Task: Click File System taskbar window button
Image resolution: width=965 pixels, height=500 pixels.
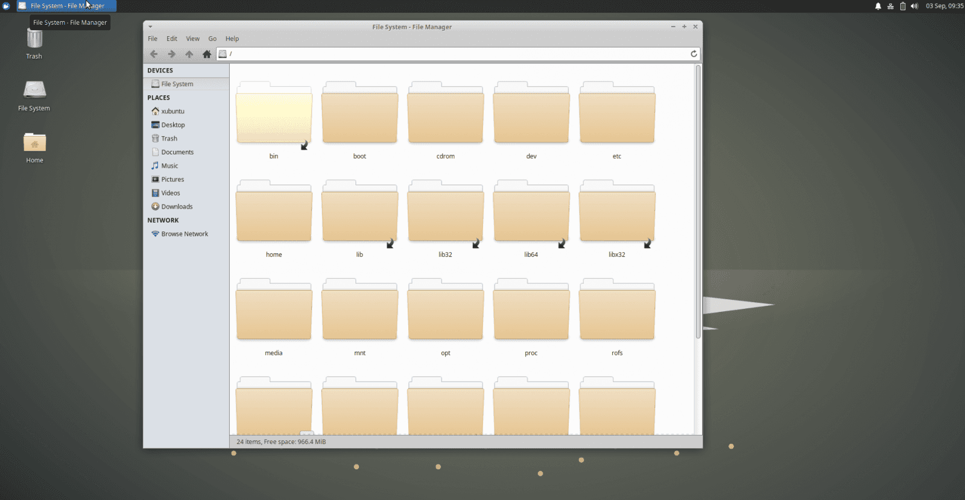Action: coord(66,6)
